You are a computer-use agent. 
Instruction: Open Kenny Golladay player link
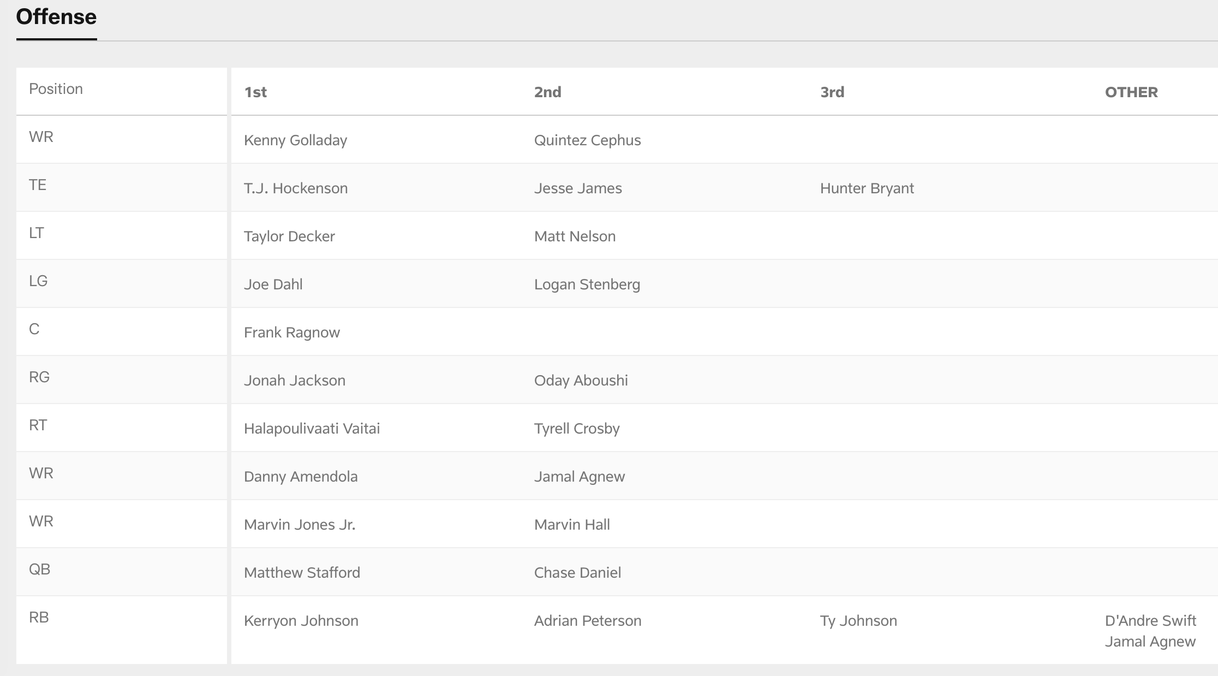click(295, 140)
